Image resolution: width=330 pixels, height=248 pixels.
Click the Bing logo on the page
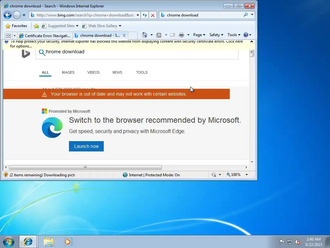click(x=26, y=54)
